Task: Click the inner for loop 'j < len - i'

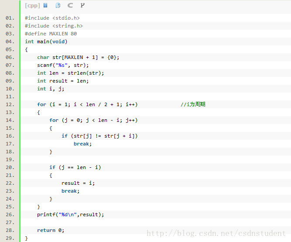Action: point(93,120)
